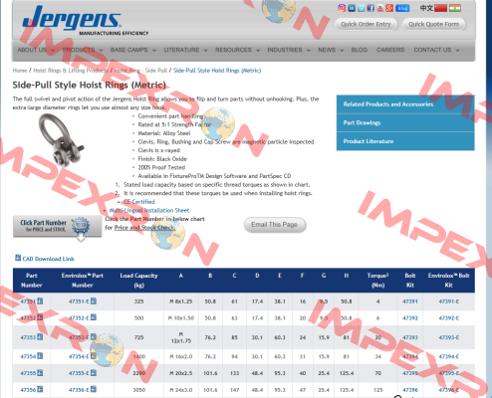Expand the PRODUCTS dropdown menu
The height and width of the screenshot is (398, 492).
click(x=83, y=50)
